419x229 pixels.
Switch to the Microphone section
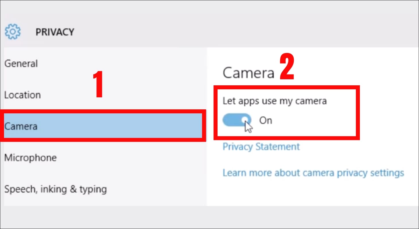click(x=30, y=157)
